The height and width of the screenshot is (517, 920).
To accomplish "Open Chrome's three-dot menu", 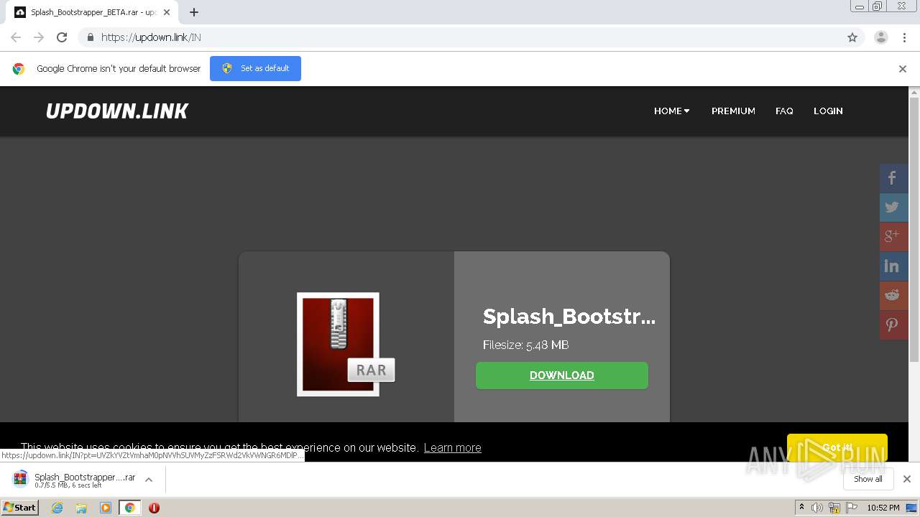I will click(x=905, y=37).
